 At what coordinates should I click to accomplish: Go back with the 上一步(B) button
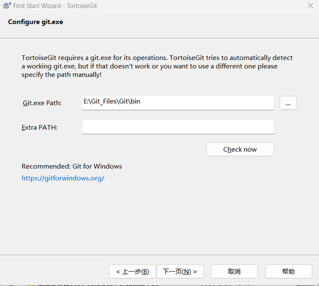[x=132, y=271]
